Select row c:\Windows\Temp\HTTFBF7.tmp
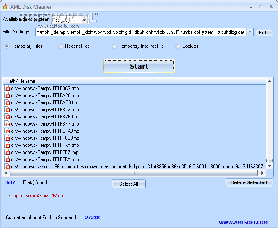Viewport: 278px width, 228px height. [x=134, y=123]
